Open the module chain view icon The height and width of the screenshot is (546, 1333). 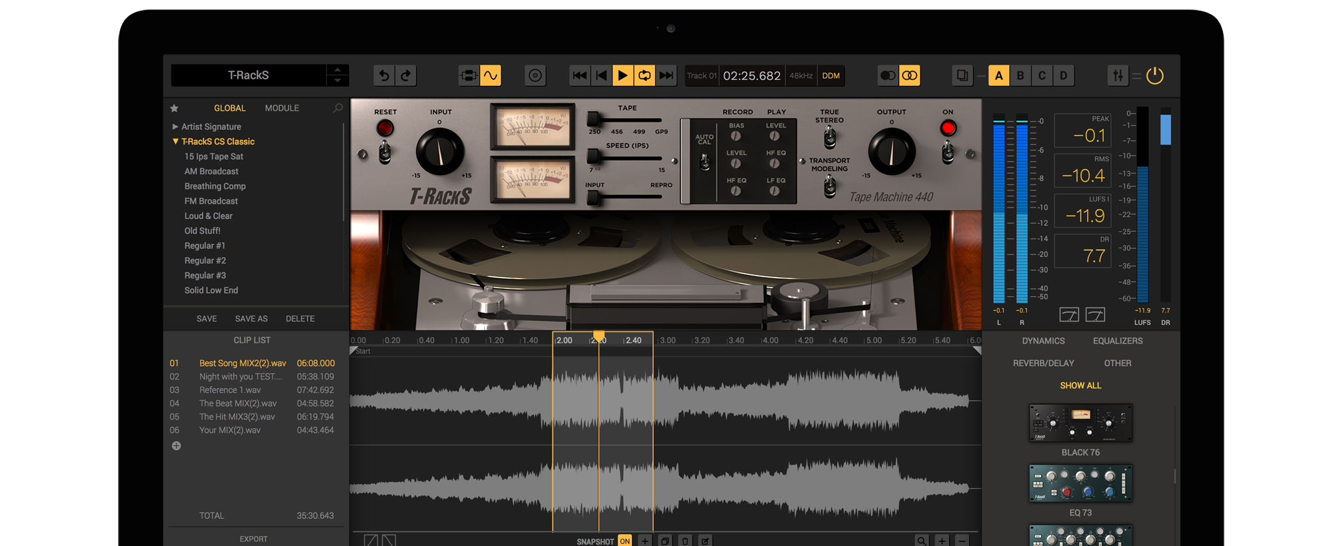click(469, 76)
